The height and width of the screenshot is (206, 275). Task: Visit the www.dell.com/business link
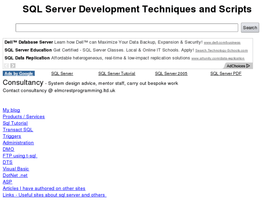(x=222, y=42)
